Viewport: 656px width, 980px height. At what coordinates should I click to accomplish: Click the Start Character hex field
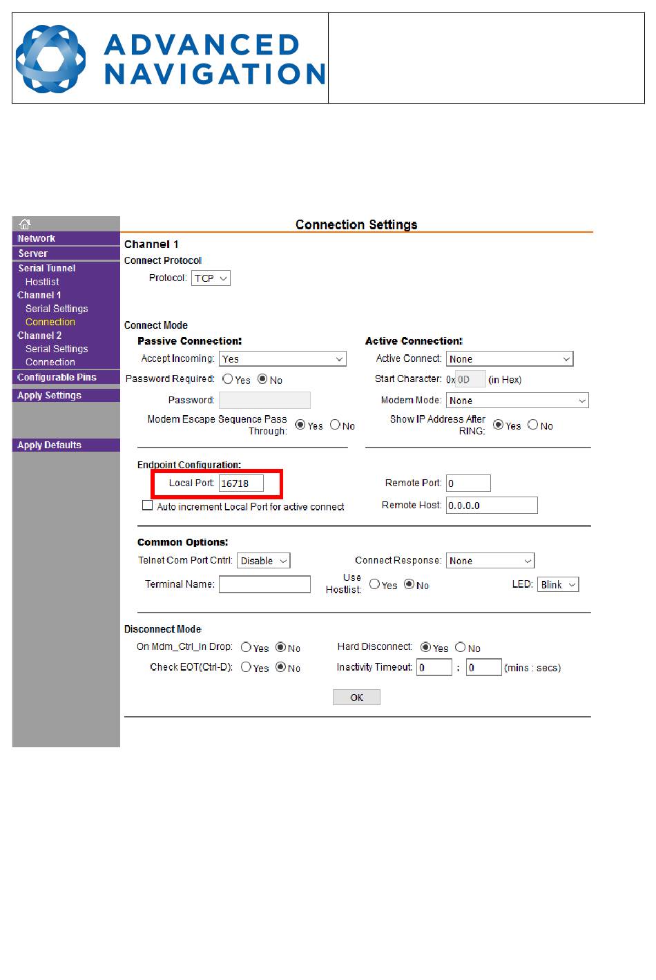[x=470, y=379]
